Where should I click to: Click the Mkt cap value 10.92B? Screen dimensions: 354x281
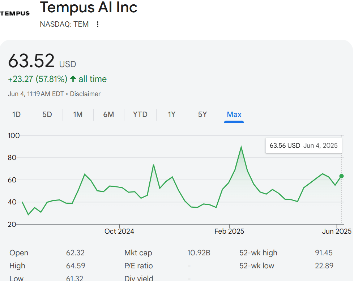click(199, 253)
